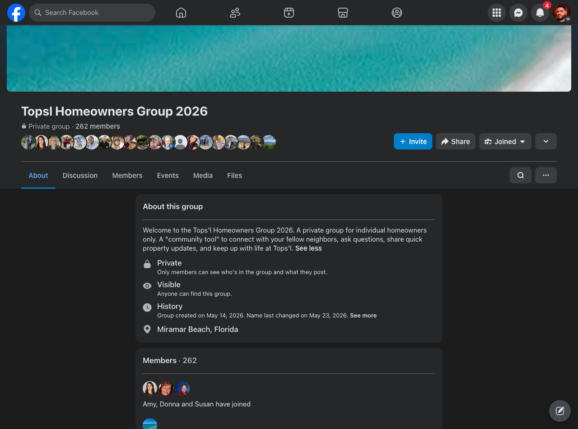Viewport: 578px width, 429px height.
Task: Open the group three-dots more menu
Action: [x=546, y=175]
